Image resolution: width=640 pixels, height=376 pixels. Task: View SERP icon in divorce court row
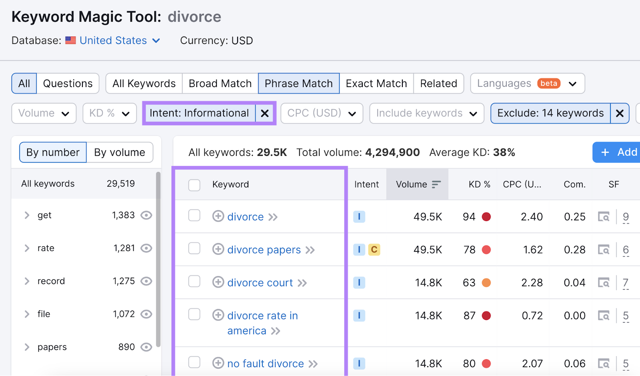coord(604,282)
